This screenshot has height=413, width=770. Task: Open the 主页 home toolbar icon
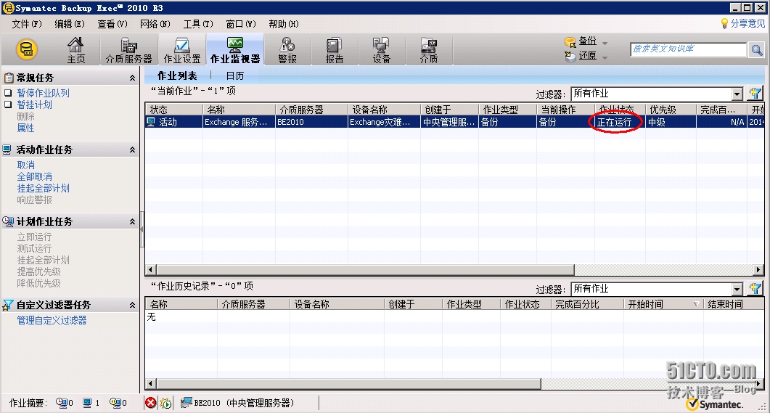[75, 50]
